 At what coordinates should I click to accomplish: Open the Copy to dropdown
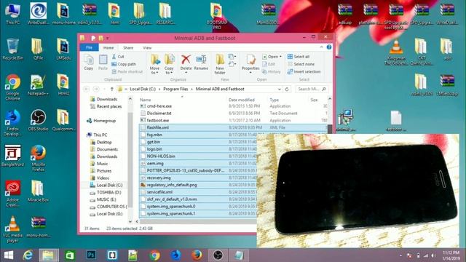point(169,64)
